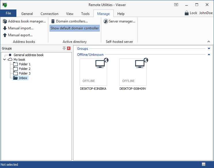Open Domain controllers dialog
The width and height of the screenshot is (214, 168).
click(70, 21)
